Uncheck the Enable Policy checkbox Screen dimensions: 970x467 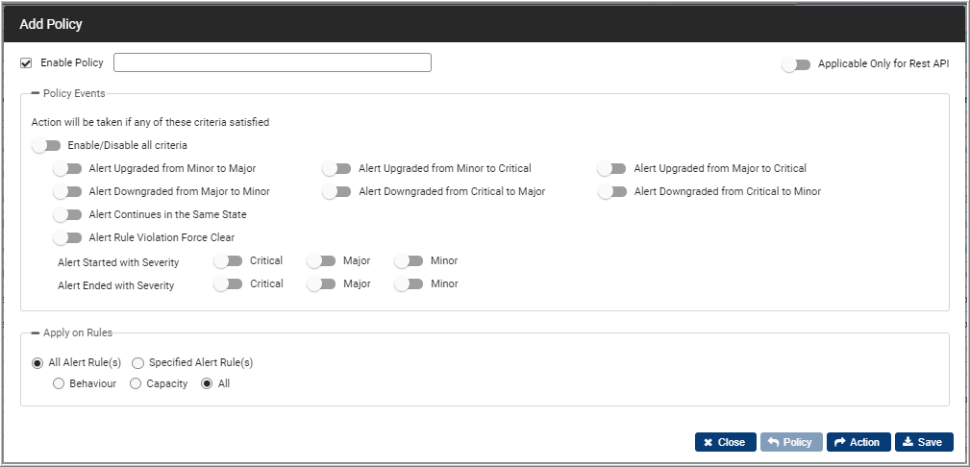click(26, 63)
